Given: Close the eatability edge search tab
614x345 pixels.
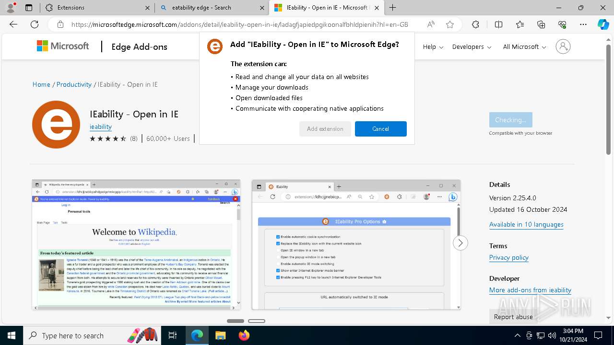Looking at the screenshot, I should (262, 8).
